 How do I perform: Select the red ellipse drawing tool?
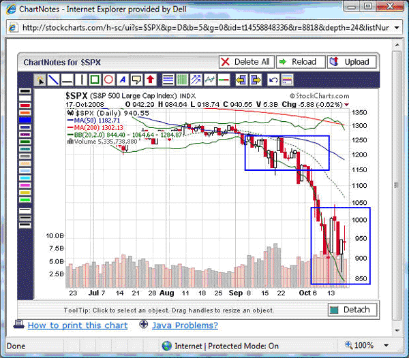point(108,80)
